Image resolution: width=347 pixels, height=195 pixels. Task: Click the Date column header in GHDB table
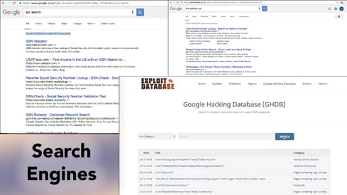146,153
